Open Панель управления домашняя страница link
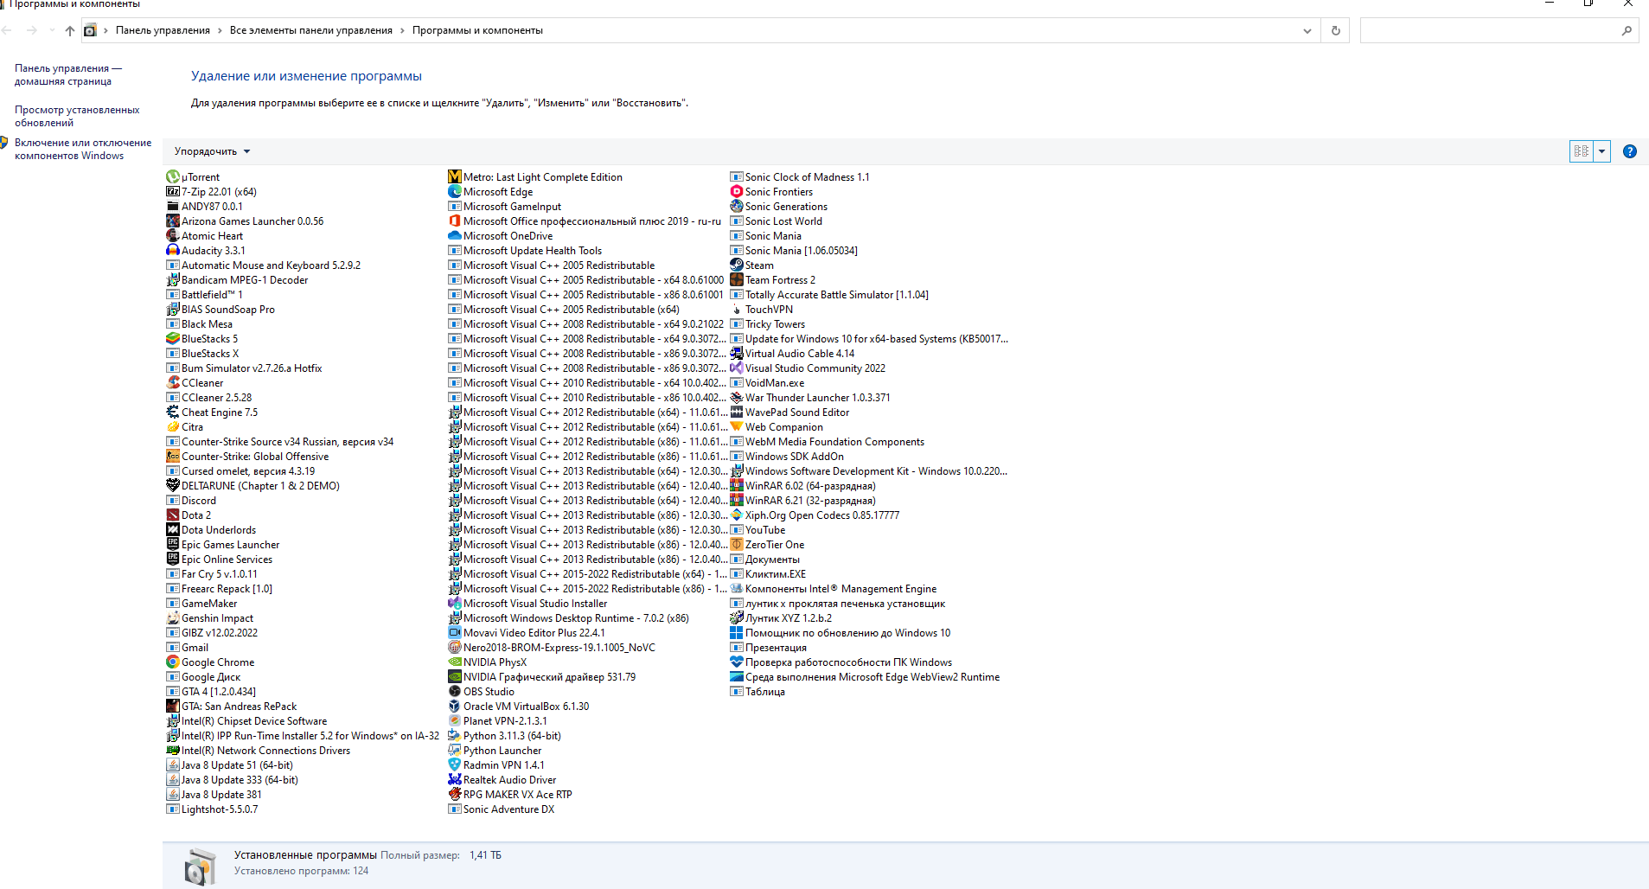This screenshot has width=1649, height=889. (x=68, y=74)
